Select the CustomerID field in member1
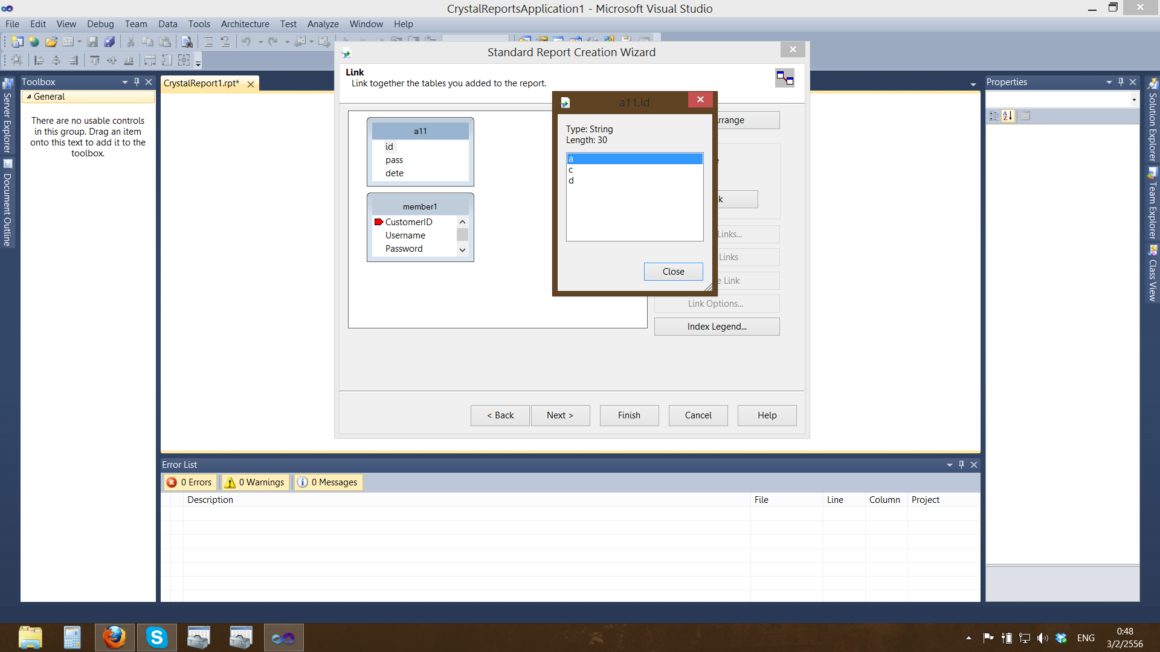This screenshot has width=1160, height=652. coord(408,222)
